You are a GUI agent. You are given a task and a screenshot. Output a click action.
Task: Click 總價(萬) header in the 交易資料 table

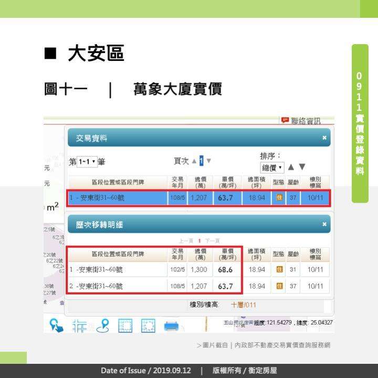pos(201,183)
